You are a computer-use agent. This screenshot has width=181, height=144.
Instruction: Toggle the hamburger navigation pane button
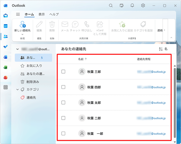(x=18, y=14)
